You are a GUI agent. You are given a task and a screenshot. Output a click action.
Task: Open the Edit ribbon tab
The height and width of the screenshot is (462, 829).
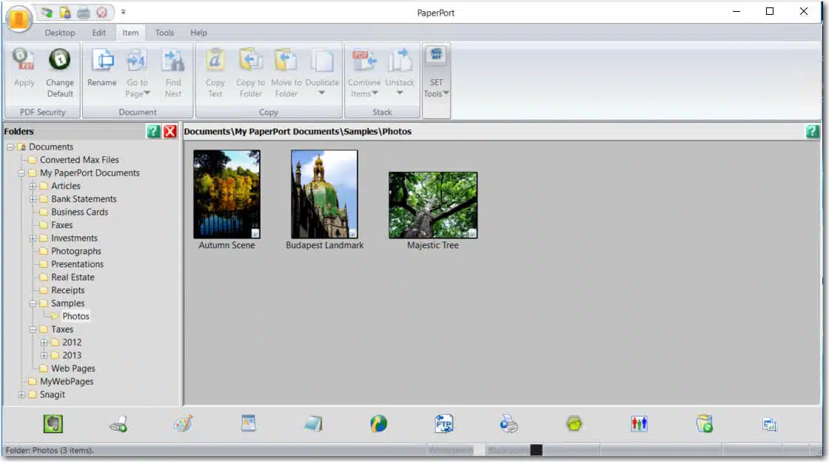[x=99, y=33]
